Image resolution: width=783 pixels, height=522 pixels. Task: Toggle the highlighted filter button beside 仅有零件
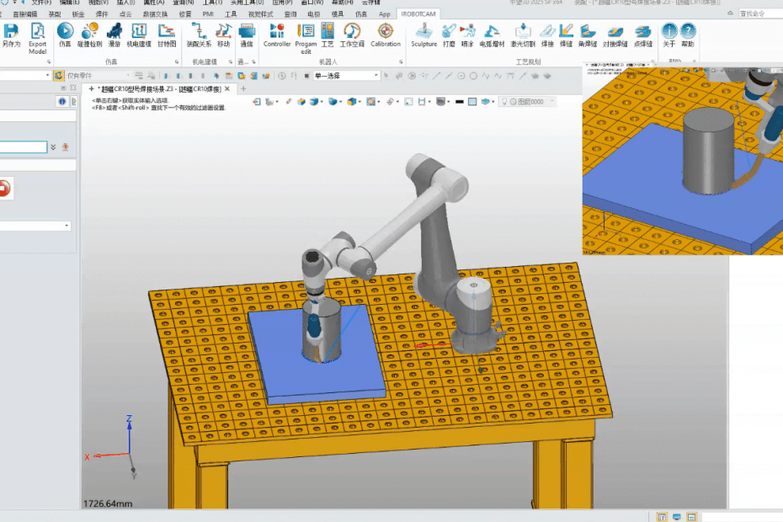tap(59, 76)
